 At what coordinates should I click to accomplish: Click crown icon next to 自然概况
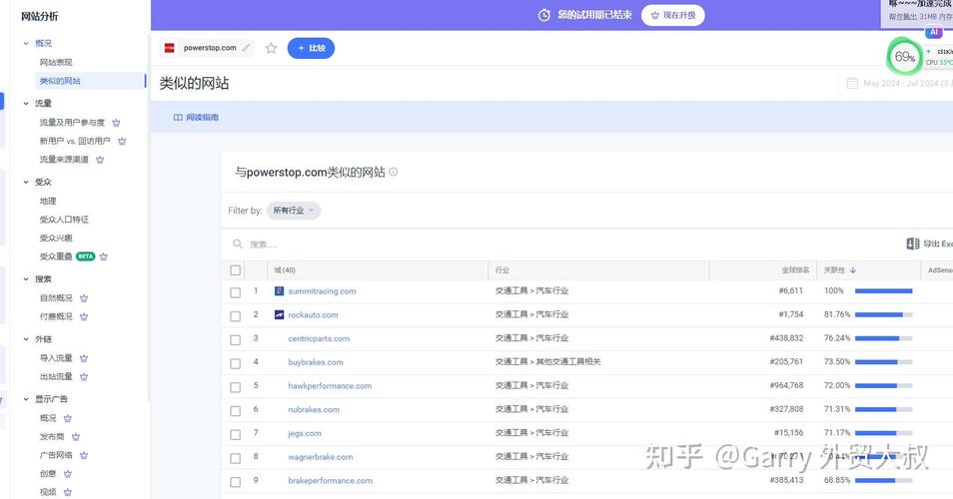tap(84, 298)
